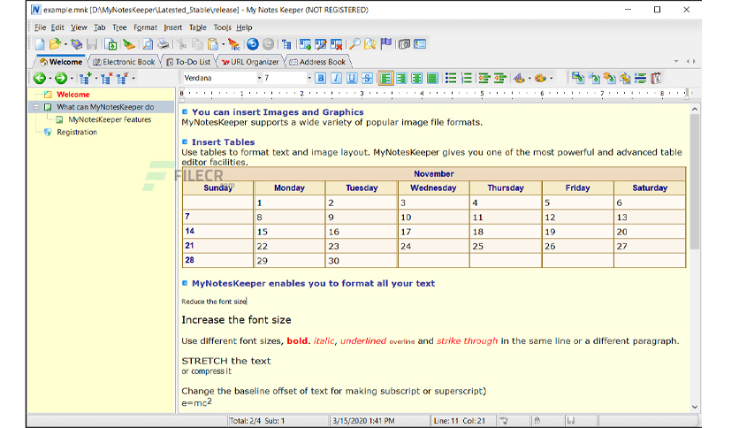Viewport: 739px width, 428px height.
Task: Click the Insert Hyperlink chain icon
Action: click(x=624, y=78)
